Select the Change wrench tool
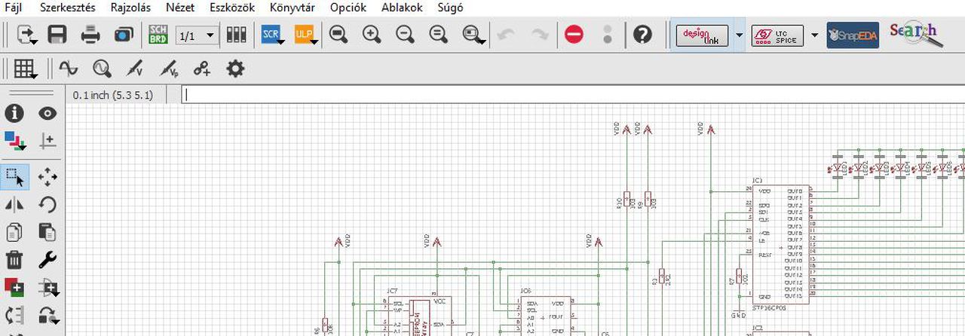965x336 pixels. click(x=47, y=260)
